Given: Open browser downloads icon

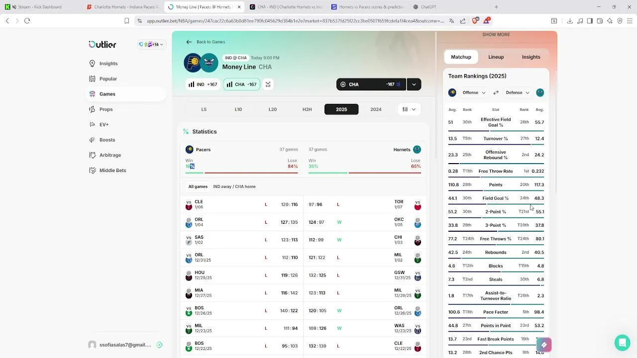Looking at the screenshot, I should click(x=570, y=21).
